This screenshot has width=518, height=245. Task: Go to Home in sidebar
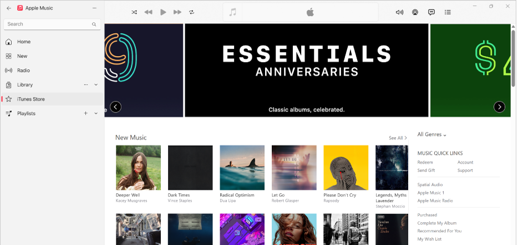[x=52, y=42]
